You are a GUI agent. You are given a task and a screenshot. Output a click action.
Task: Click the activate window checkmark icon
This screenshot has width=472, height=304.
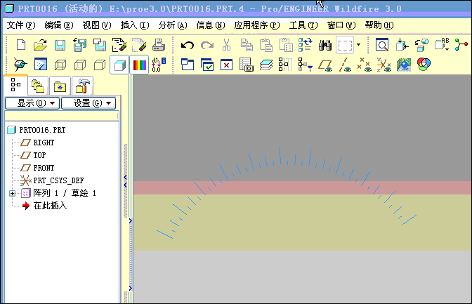207,65
